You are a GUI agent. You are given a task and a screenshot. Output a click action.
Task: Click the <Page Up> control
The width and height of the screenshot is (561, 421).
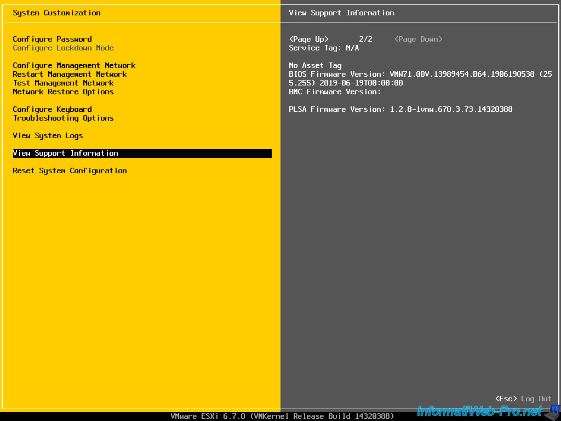309,39
